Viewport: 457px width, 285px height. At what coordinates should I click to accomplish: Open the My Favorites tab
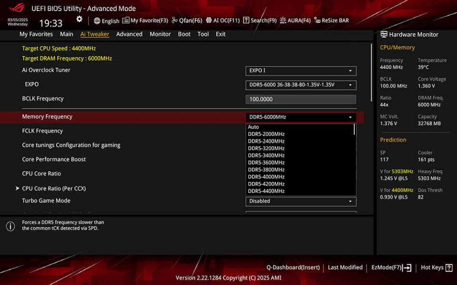click(36, 34)
